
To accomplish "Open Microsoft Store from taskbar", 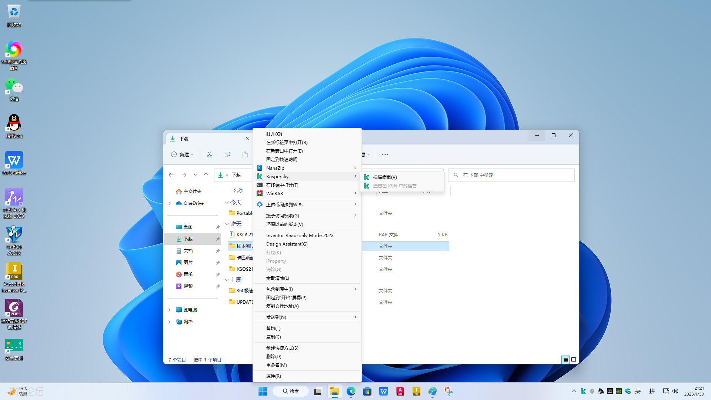I will coord(367,391).
